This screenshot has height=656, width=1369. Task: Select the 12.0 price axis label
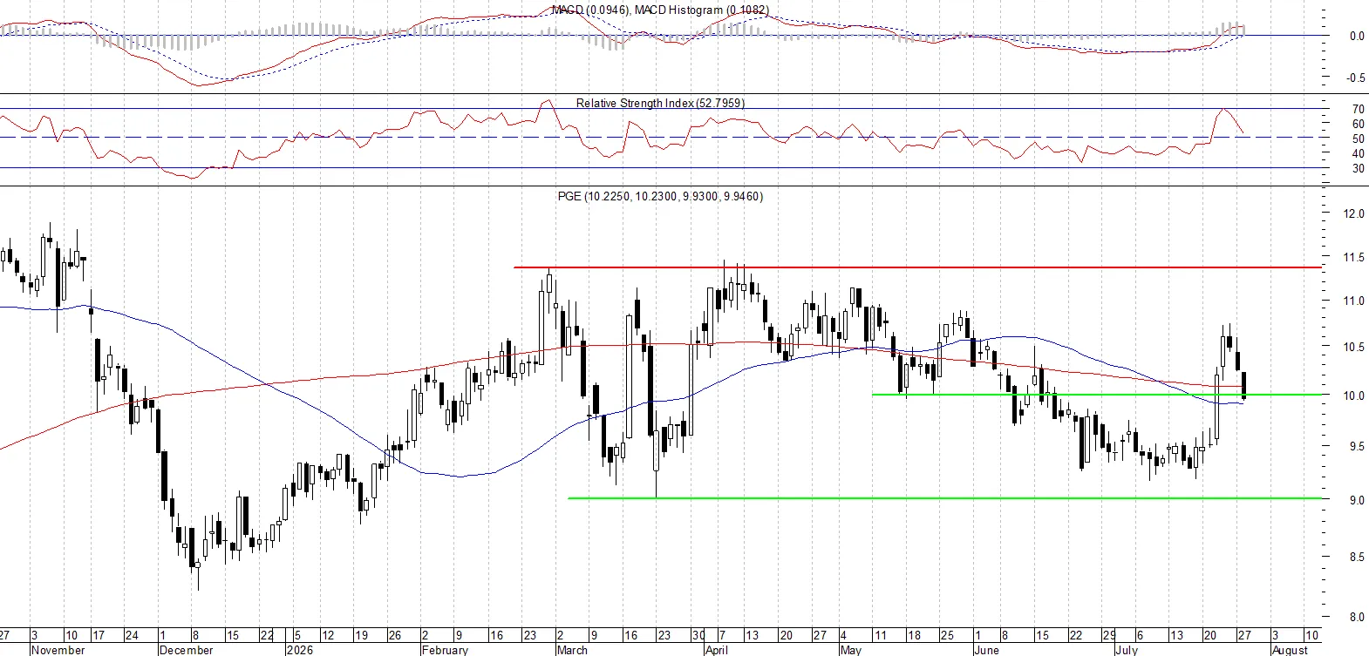[x=1353, y=213]
